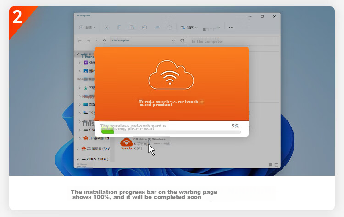Open the View layout dropdown in toolbar
Viewport: 344px width, 217px height.
click(x=211, y=29)
